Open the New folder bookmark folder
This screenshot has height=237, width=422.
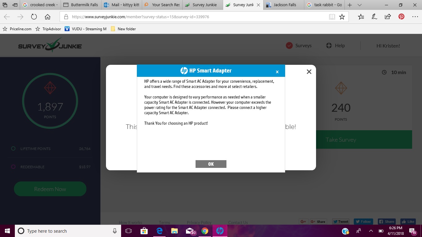[x=123, y=29]
